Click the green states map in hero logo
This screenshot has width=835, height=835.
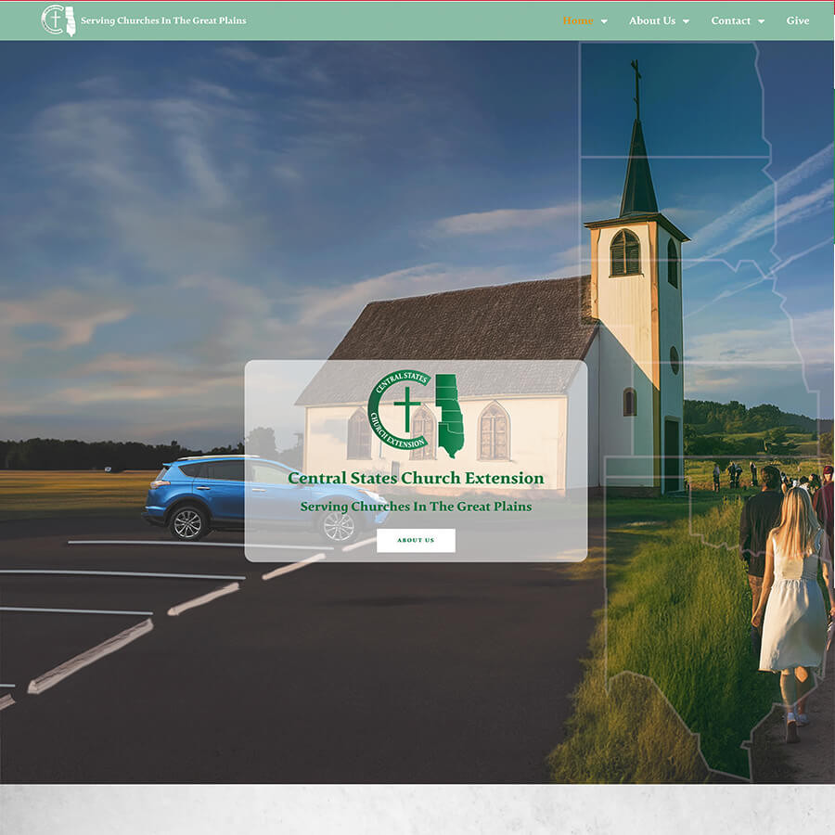(x=449, y=415)
